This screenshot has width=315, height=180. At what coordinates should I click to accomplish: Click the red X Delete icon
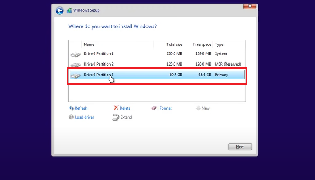coord(116,108)
